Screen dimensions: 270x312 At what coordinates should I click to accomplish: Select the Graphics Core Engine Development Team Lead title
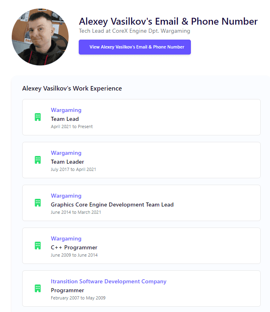coord(112,205)
